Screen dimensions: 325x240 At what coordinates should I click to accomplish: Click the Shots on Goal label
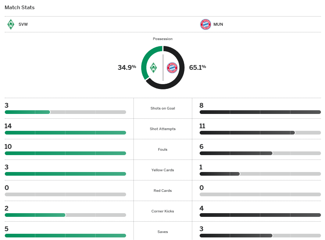pyautogui.click(x=162, y=108)
